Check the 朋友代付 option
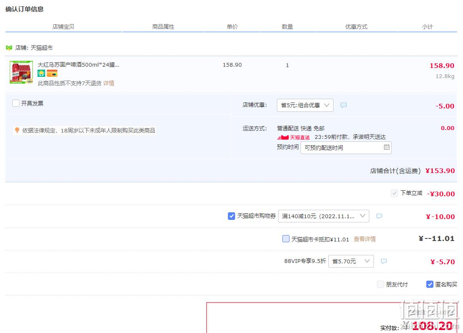The image size is (463, 333). [x=380, y=284]
